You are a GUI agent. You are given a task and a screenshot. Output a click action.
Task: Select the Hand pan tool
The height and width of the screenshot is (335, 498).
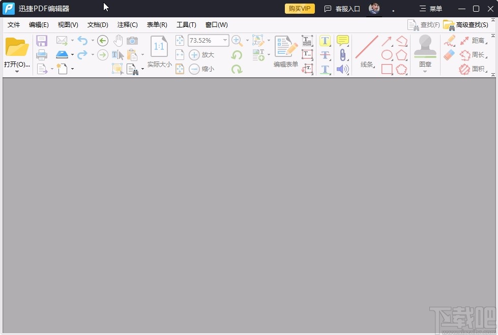pyautogui.click(x=118, y=40)
